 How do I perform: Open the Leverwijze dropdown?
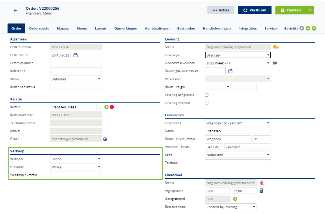pos(238,55)
